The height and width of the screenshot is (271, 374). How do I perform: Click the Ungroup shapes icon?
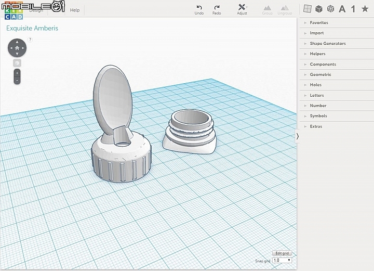coord(285,10)
